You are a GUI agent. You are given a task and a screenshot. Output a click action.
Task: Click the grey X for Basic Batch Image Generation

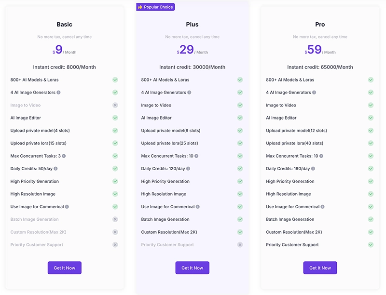tap(115, 219)
